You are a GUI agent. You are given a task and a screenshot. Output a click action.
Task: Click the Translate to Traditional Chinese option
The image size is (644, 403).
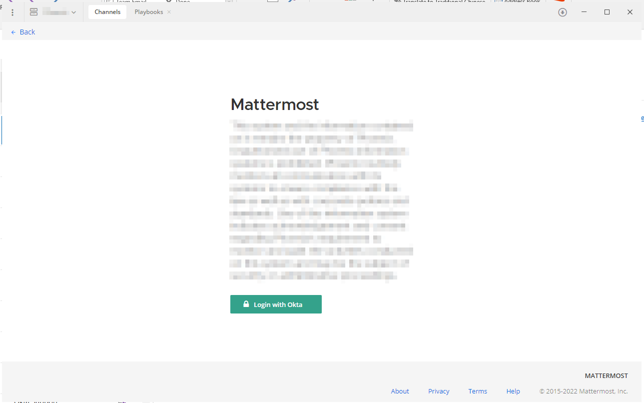point(439,1)
